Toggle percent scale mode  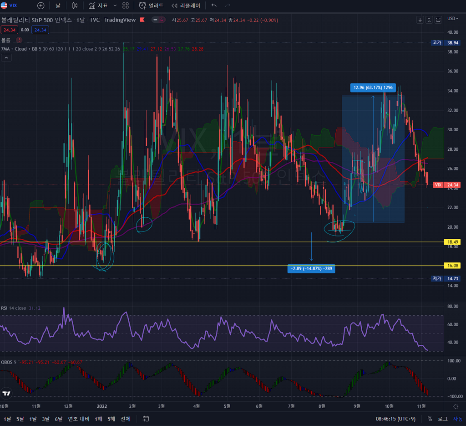coord(430,419)
